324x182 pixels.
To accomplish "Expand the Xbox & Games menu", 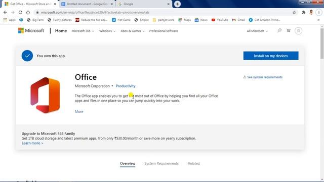I will pyautogui.click(x=133, y=31).
